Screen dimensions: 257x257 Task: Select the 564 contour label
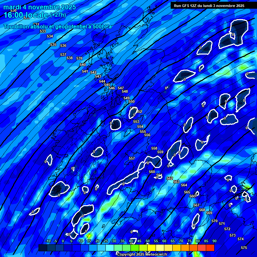(x=184, y=185)
